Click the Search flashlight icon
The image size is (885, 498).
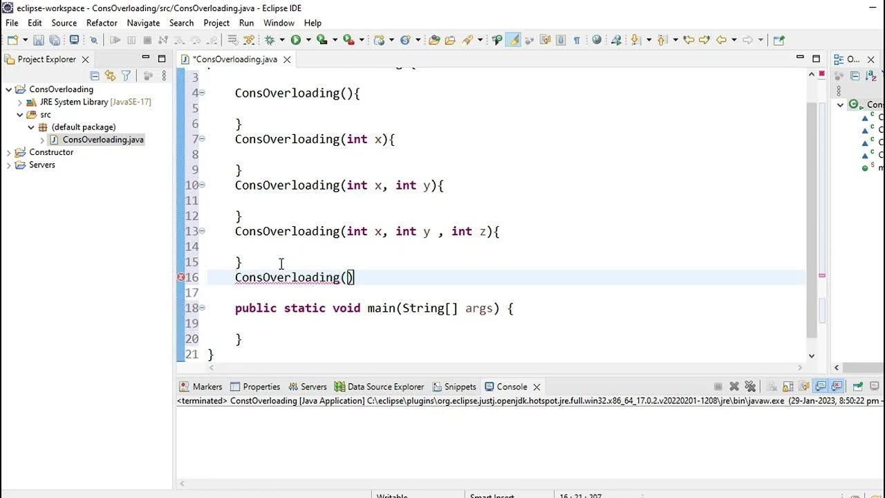(x=468, y=40)
